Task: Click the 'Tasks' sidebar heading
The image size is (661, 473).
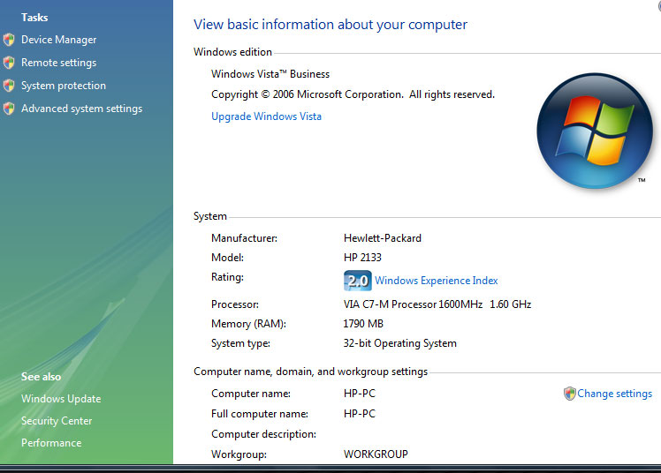Action: click(x=34, y=18)
